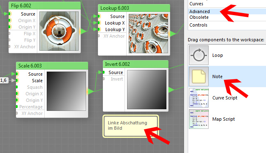Image resolution: width=266 pixels, height=153 pixels.
Task: Click the 'Flip X' parameter label
Action: tap(30, 34)
